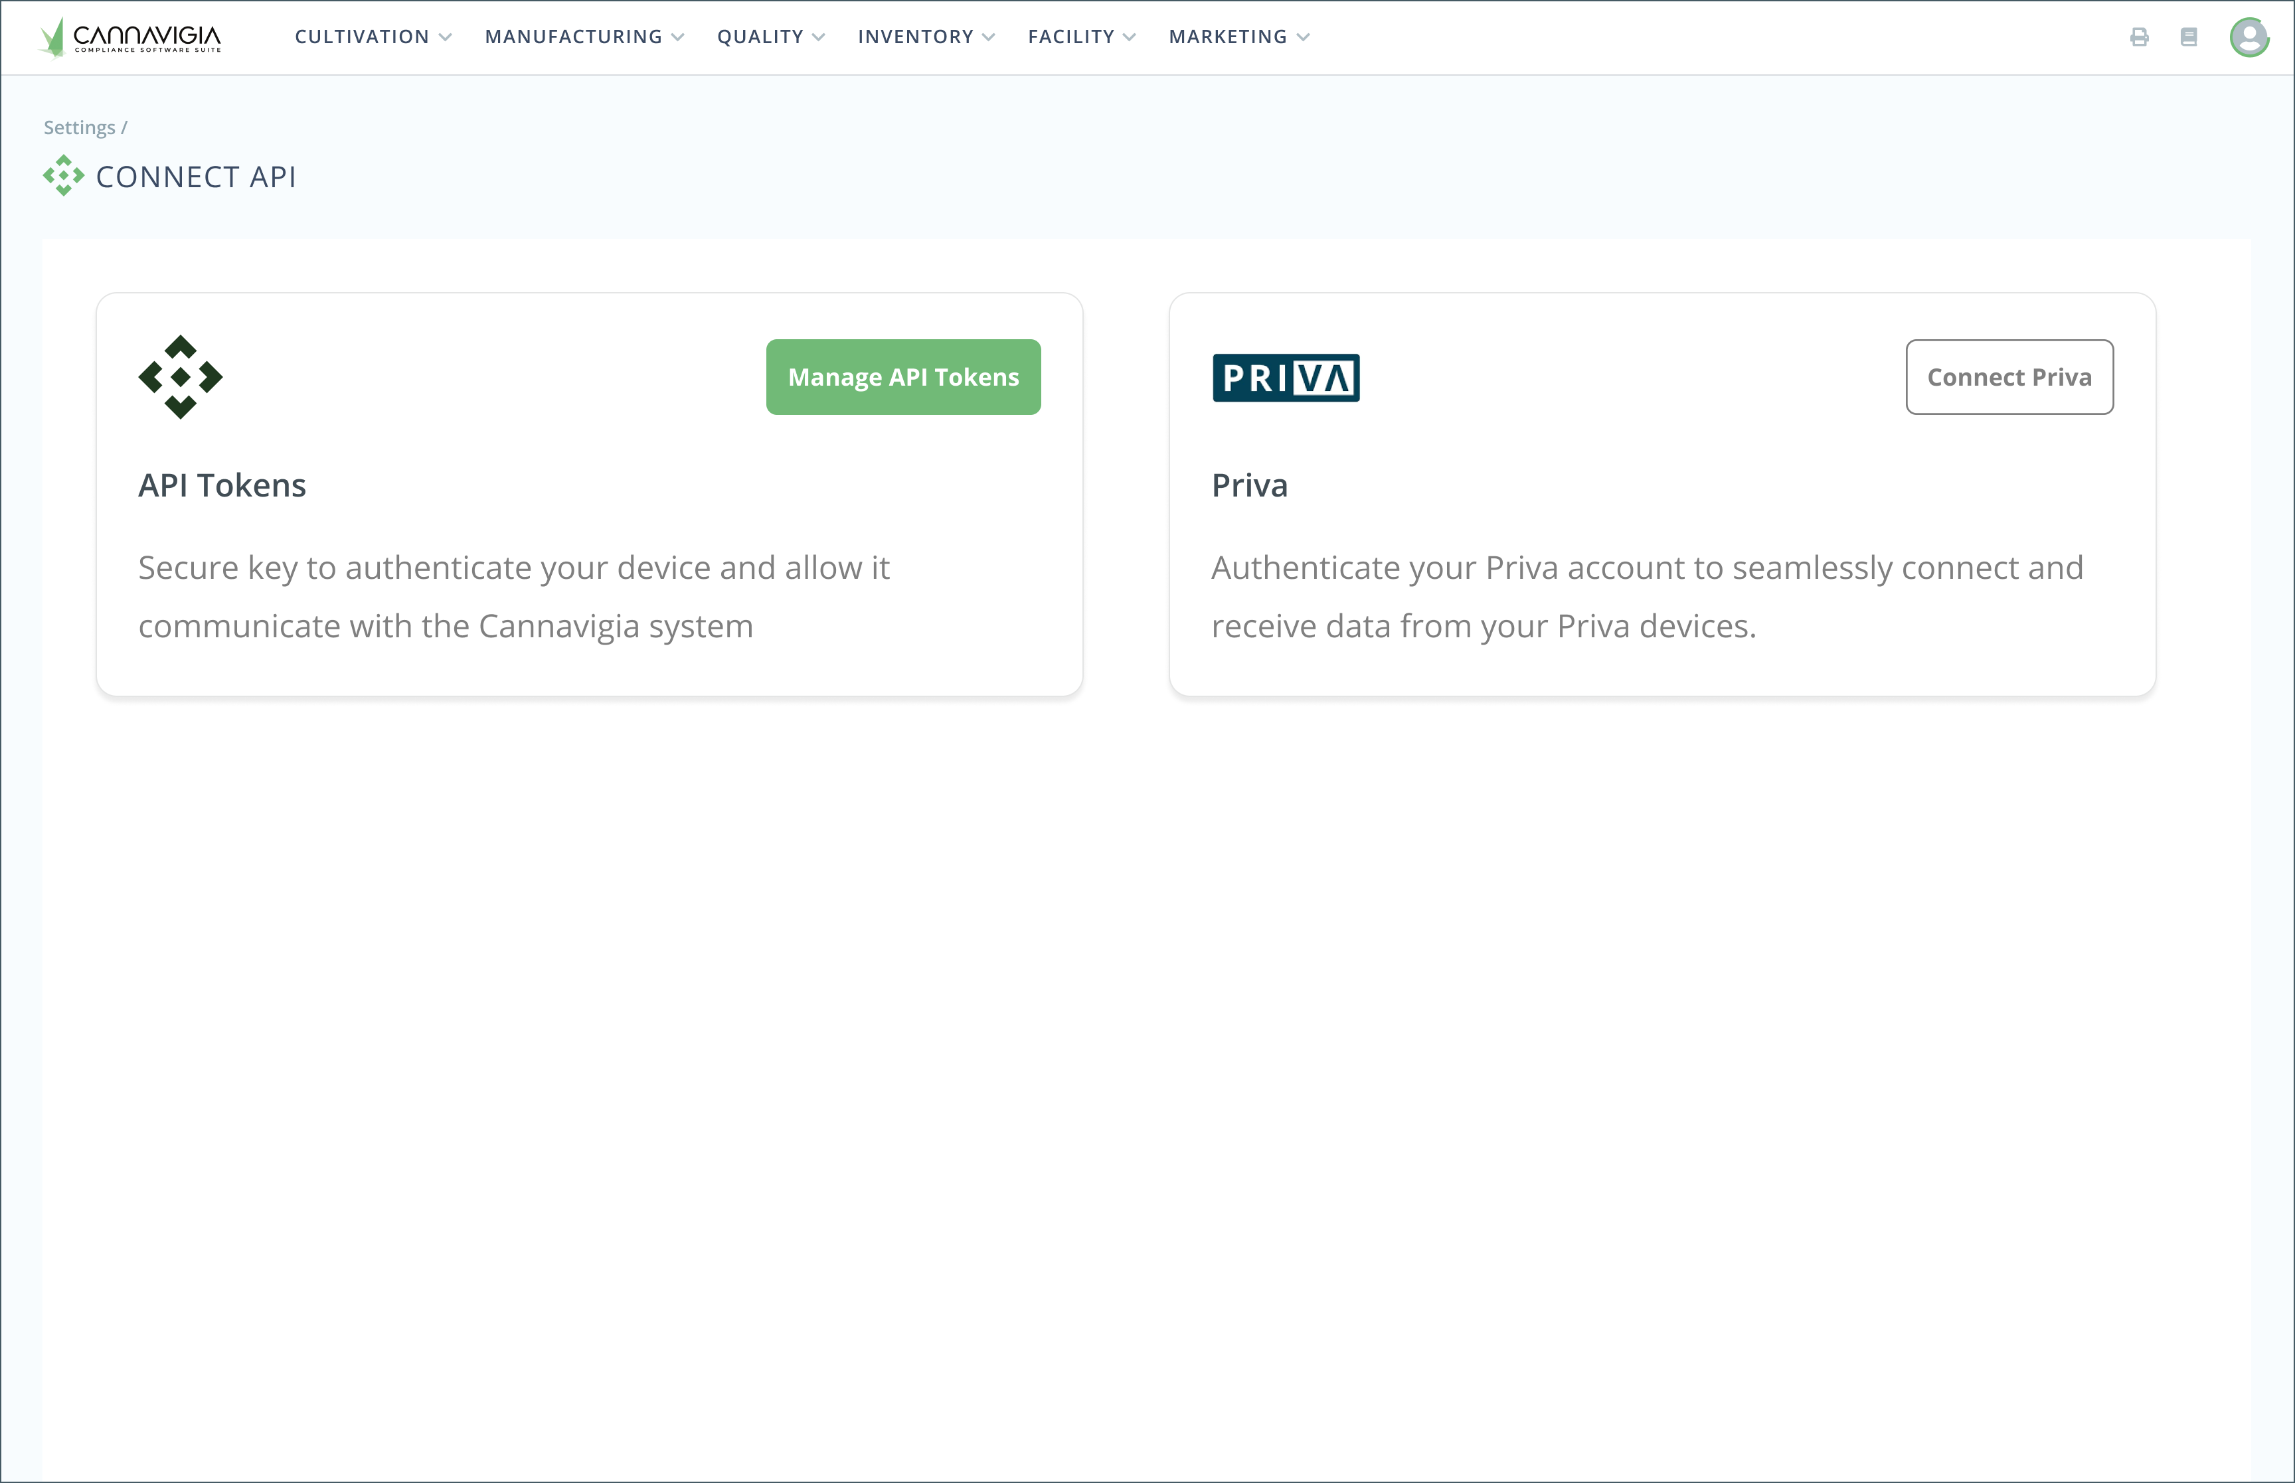Expand the Facility chevron arrow
This screenshot has height=1483, width=2295.
point(1130,38)
